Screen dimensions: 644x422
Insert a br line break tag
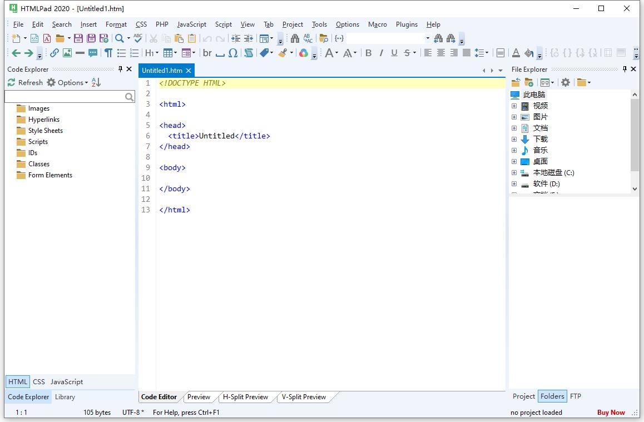coord(207,53)
